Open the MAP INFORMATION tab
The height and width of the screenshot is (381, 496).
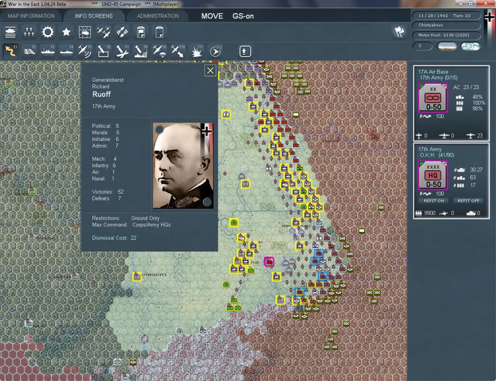click(31, 16)
